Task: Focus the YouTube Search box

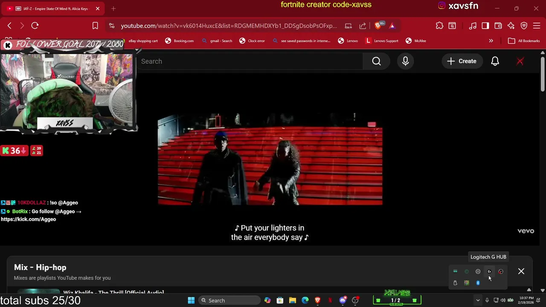Action: pos(250,61)
